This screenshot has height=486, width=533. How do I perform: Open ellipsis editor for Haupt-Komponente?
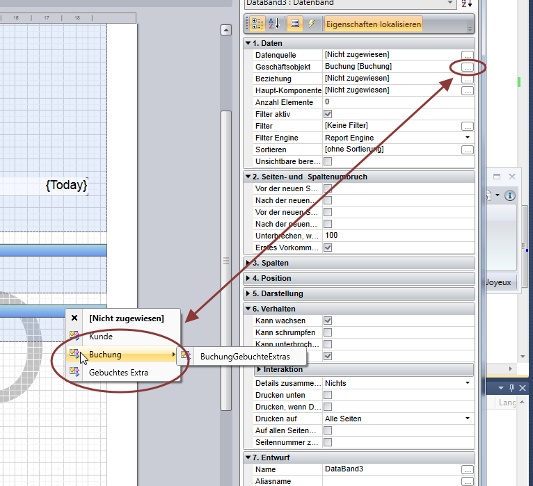(468, 91)
